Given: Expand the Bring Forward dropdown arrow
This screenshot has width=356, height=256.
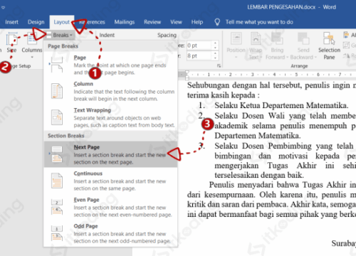Looking at the screenshot, I should pos(287,58).
